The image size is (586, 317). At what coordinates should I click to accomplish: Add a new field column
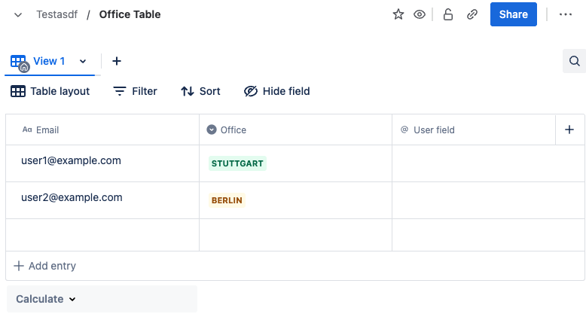tap(569, 130)
